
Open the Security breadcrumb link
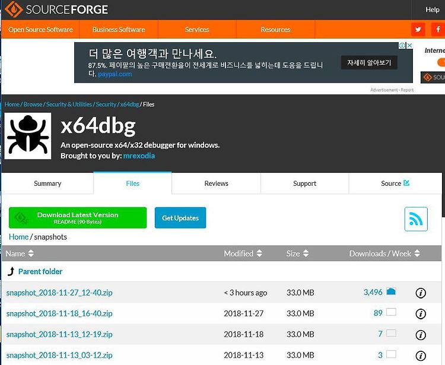coord(106,104)
